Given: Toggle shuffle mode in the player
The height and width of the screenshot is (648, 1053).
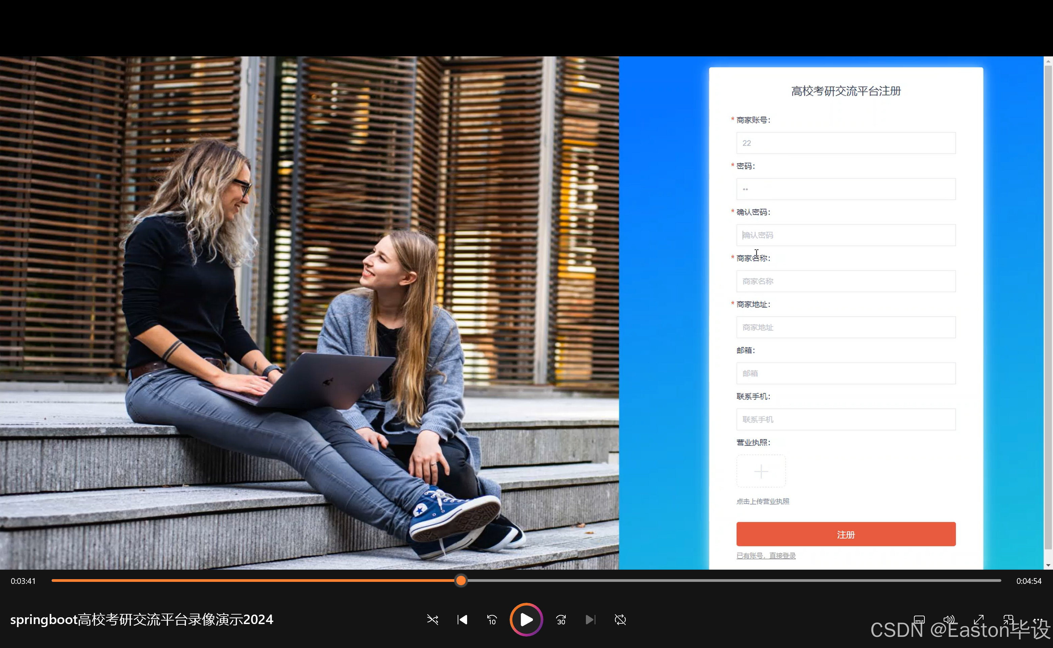Looking at the screenshot, I should 432,620.
